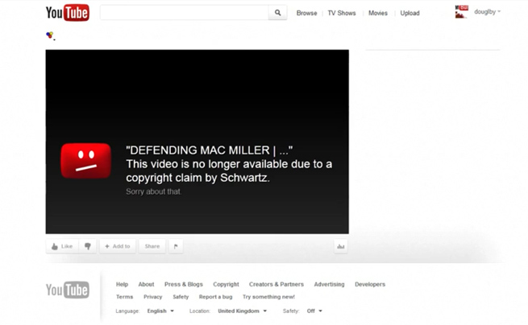
Task: Open the Browse page
Action: click(306, 13)
